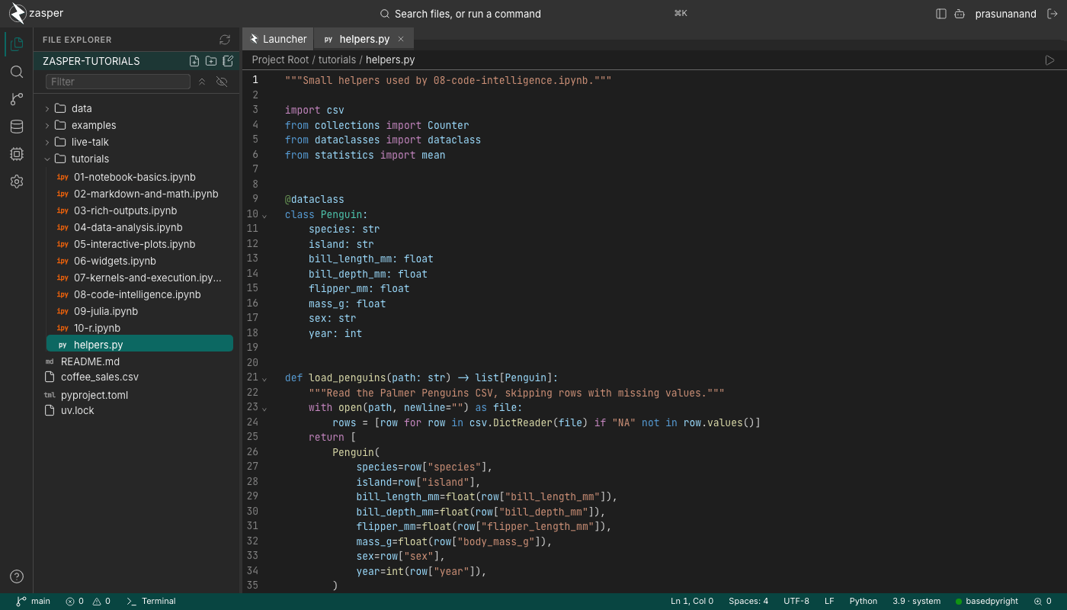Open the Python language mode selector
The height and width of the screenshot is (610, 1067).
coord(864,601)
